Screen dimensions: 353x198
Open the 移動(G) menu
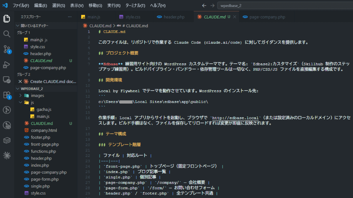(95, 5)
